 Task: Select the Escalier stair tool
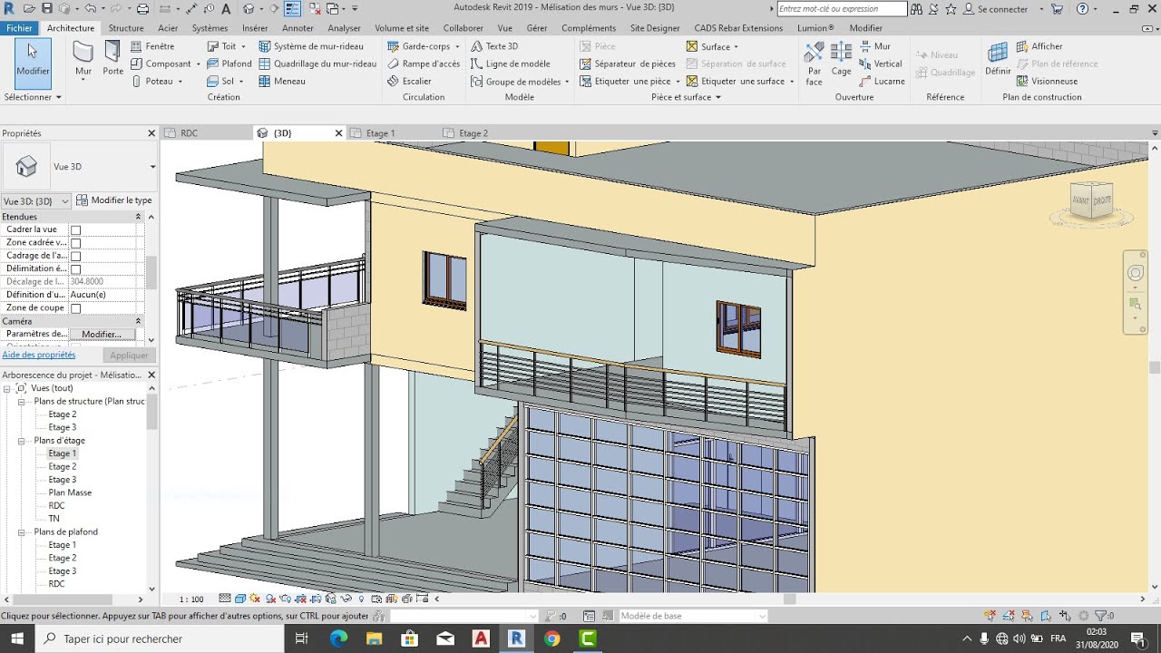[x=409, y=81]
